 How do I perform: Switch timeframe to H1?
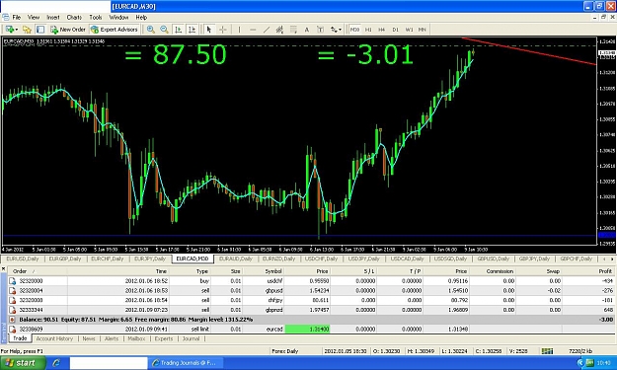368,30
